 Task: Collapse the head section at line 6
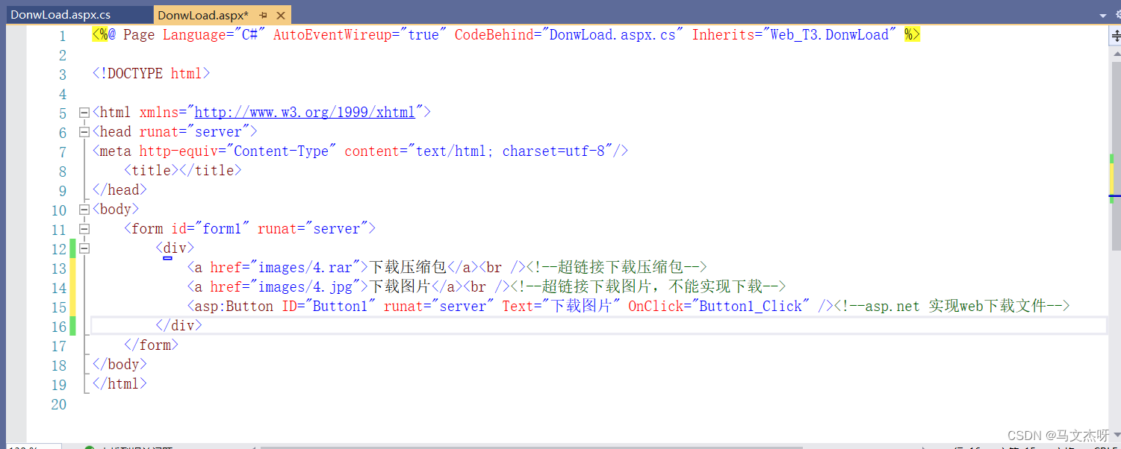coord(84,131)
